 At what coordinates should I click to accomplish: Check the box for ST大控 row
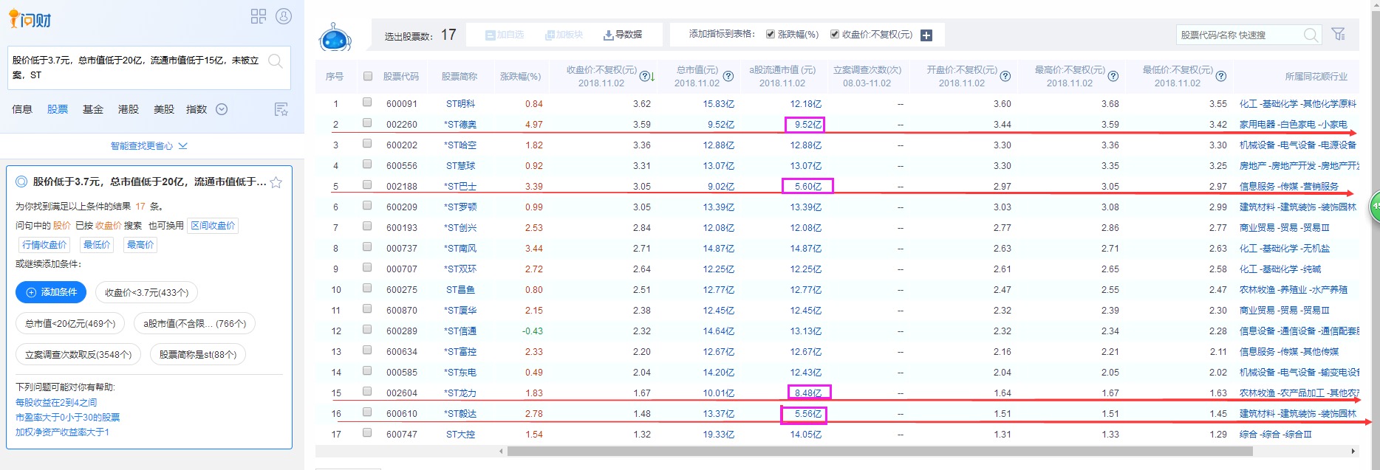tap(367, 433)
